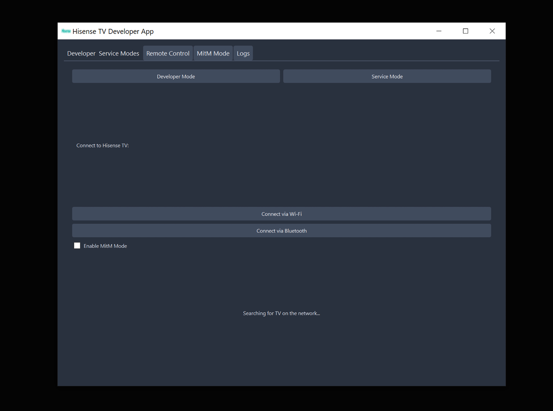Maximize the Hisense TV Developer App window
Viewport: 553px width, 411px height.
pos(466,31)
